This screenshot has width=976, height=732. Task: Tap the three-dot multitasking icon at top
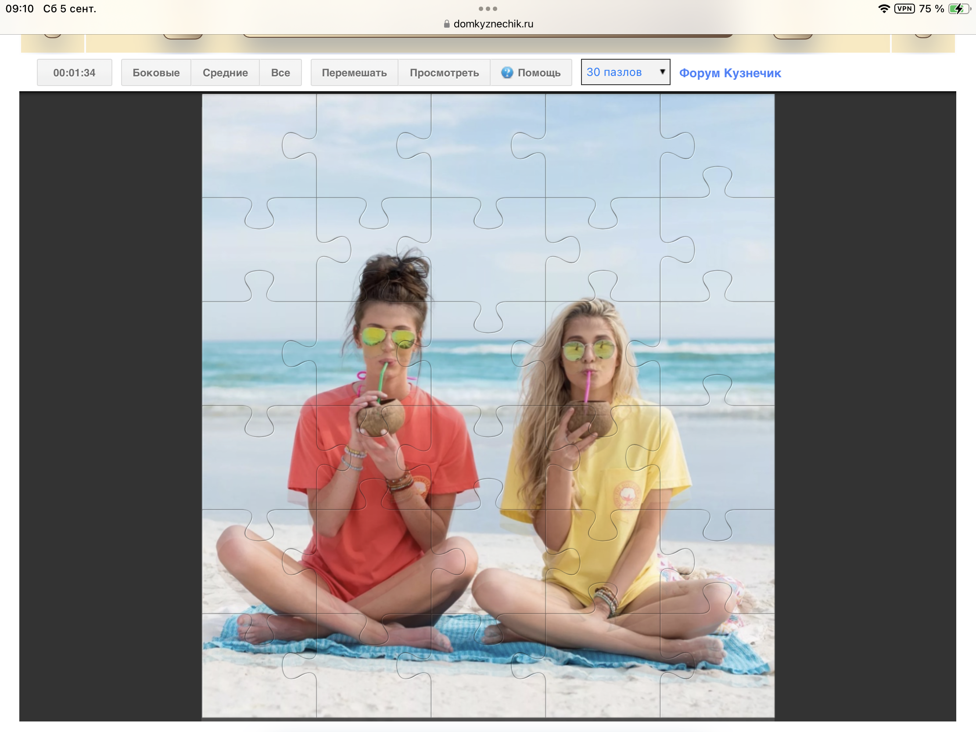pos(488,9)
